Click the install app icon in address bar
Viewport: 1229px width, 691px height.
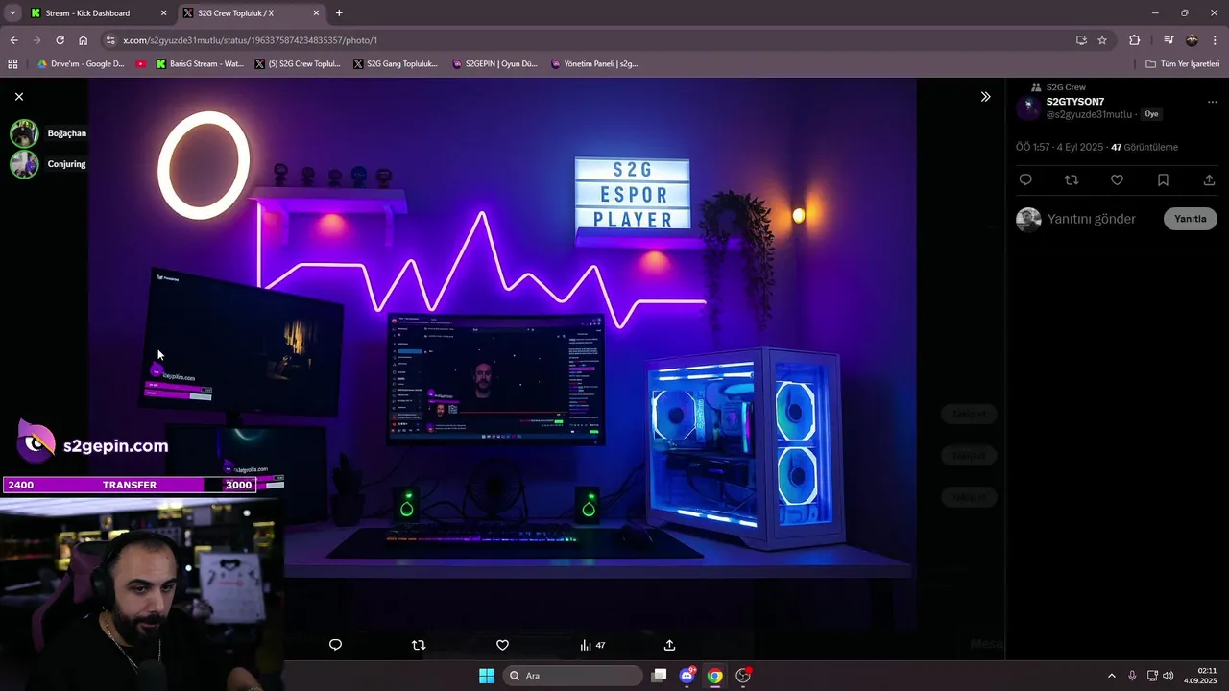coord(1081,40)
